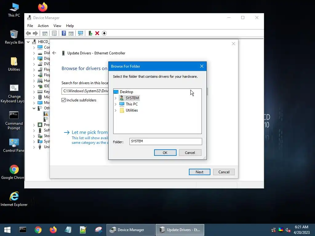The image size is (315, 236).
Task: Open Firefox desktop icon at top
Action: 42,7
